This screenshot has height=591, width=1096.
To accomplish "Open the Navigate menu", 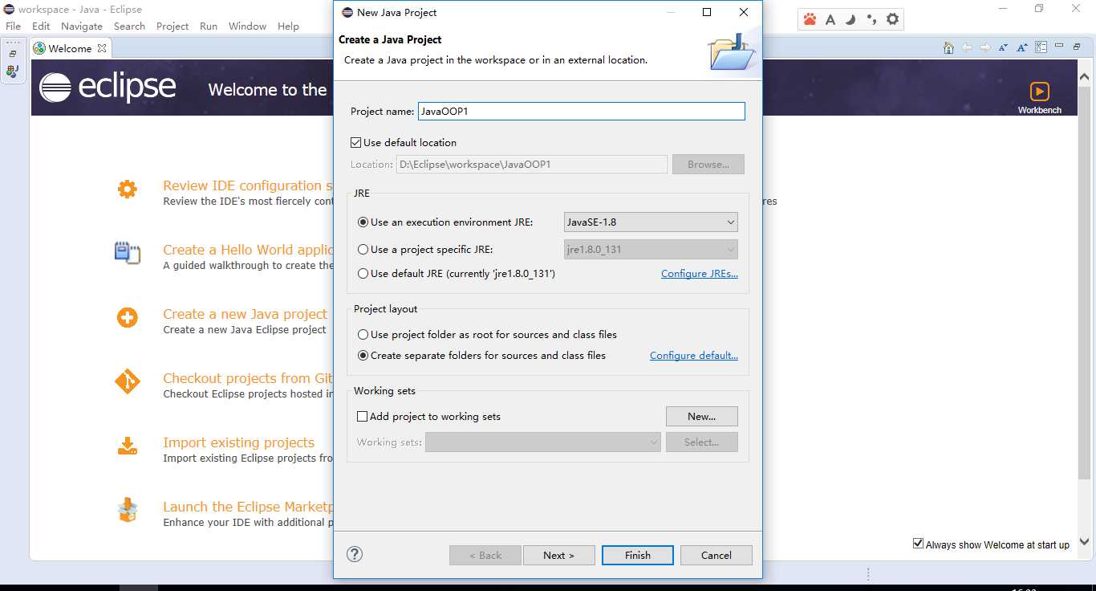I will [82, 26].
